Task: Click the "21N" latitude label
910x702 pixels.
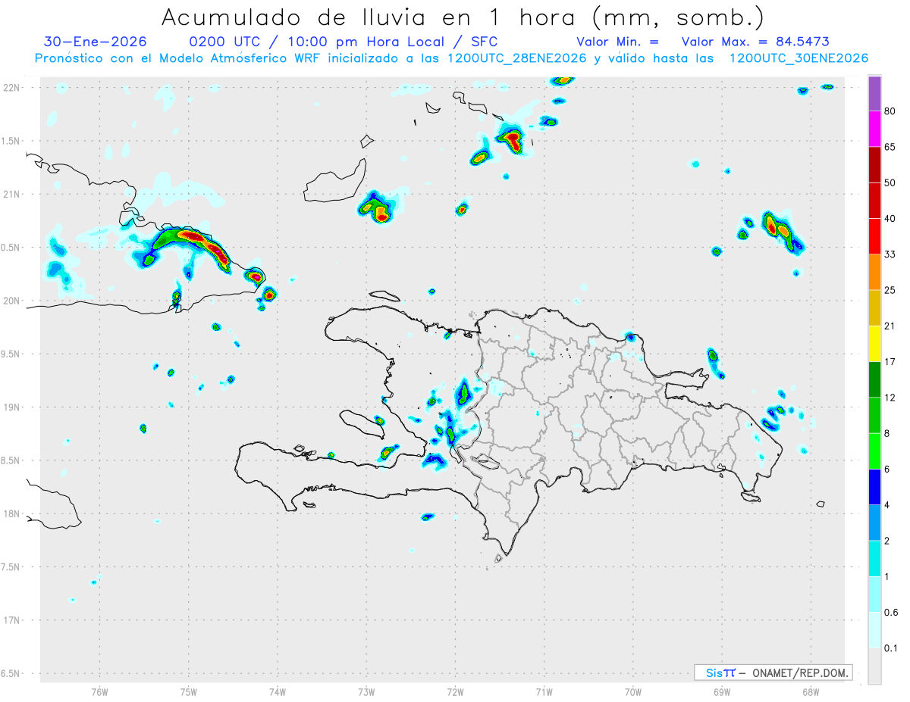Action: pyautogui.click(x=11, y=194)
